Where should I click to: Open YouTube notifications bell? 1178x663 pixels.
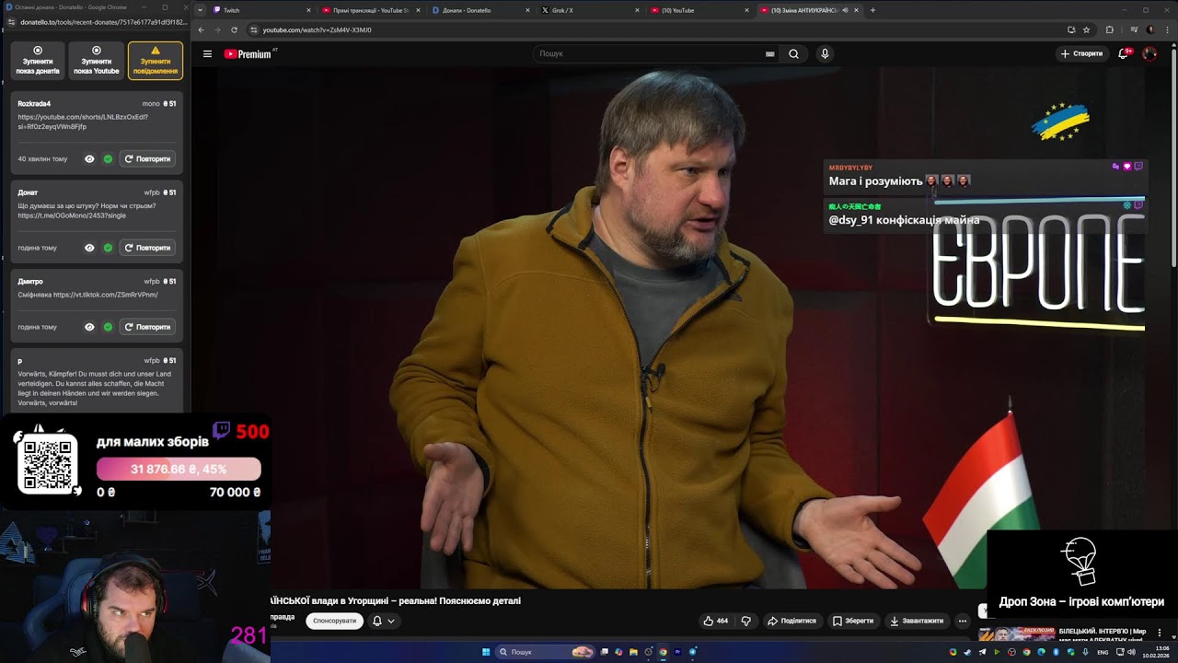1123,53
